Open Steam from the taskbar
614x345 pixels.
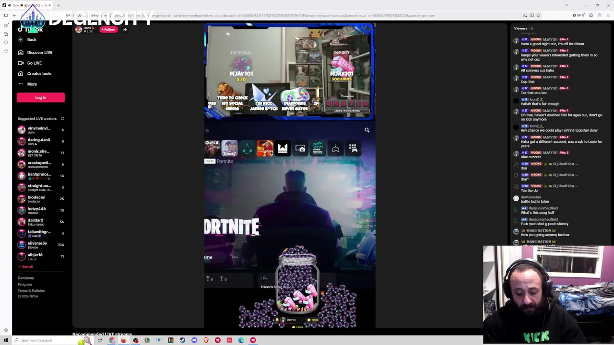[x=182, y=340]
